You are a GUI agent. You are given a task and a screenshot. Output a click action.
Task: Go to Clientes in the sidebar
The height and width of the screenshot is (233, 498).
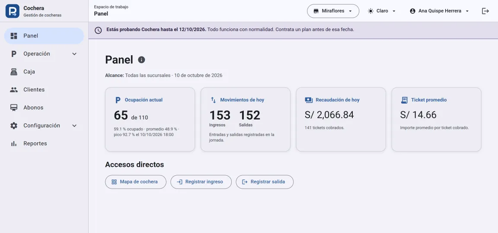point(44,90)
